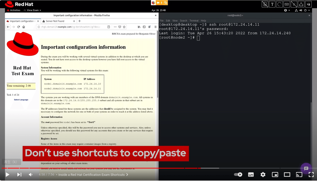Image resolution: width=317 pixels, height=181 pixels.
Task: Click the '>à' character icon in the top-right toolbar
Action: (308, 4)
